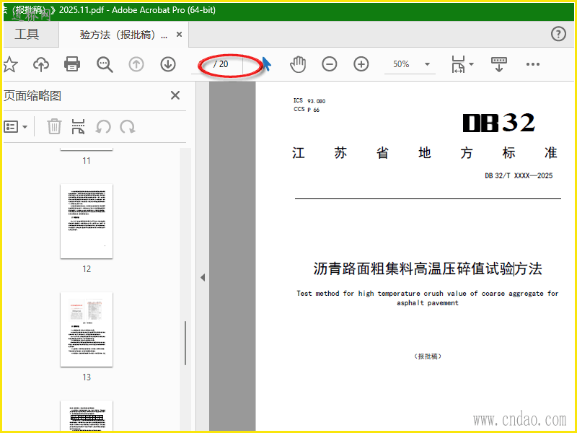Click the ICS 93.080 text
The width and height of the screenshot is (577, 433).
pyautogui.click(x=309, y=100)
